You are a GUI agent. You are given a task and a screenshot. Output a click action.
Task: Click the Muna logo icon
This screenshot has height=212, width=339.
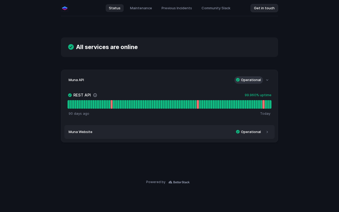point(65,8)
